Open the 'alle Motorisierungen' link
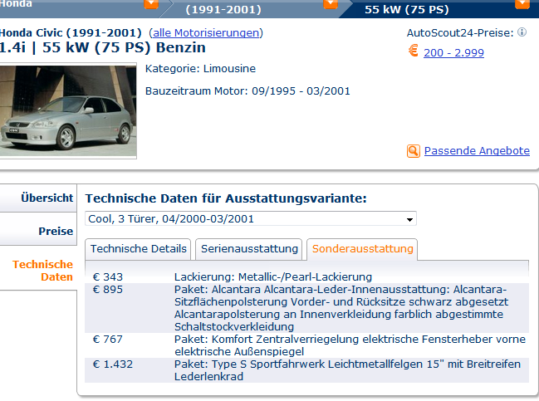 pyautogui.click(x=206, y=33)
